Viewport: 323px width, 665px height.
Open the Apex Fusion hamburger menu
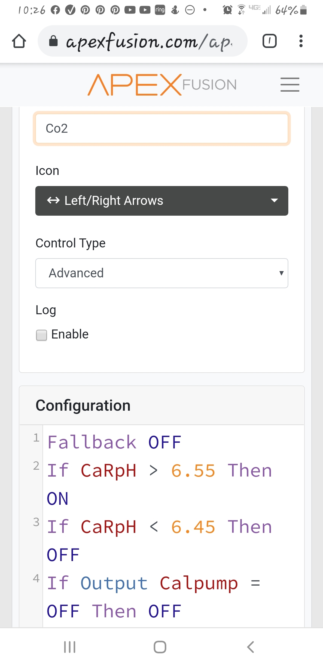(290, 84)
